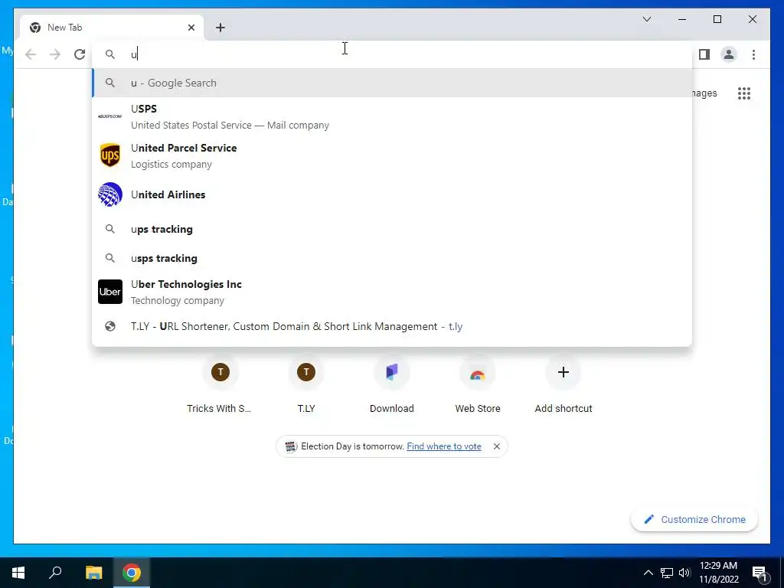Dismiss the Election Day notice
784x588 pixels.
[496, 446]
